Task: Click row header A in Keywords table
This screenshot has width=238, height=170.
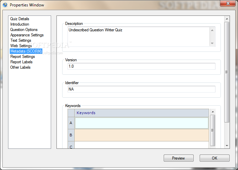Action: click(71, 123)
